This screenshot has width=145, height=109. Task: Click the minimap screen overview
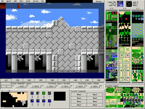point(14,100)
